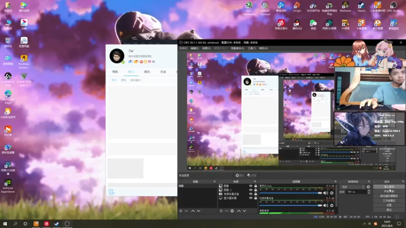Open transition properties gear icon
Image resolution: width=406 pixels, height=228 pixels.
(368, 186)
